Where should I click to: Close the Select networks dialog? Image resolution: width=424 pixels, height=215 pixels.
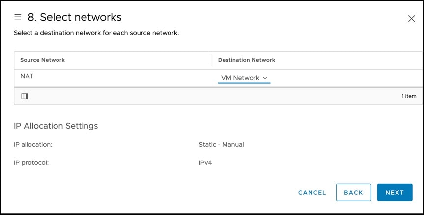tap(411, 19)
